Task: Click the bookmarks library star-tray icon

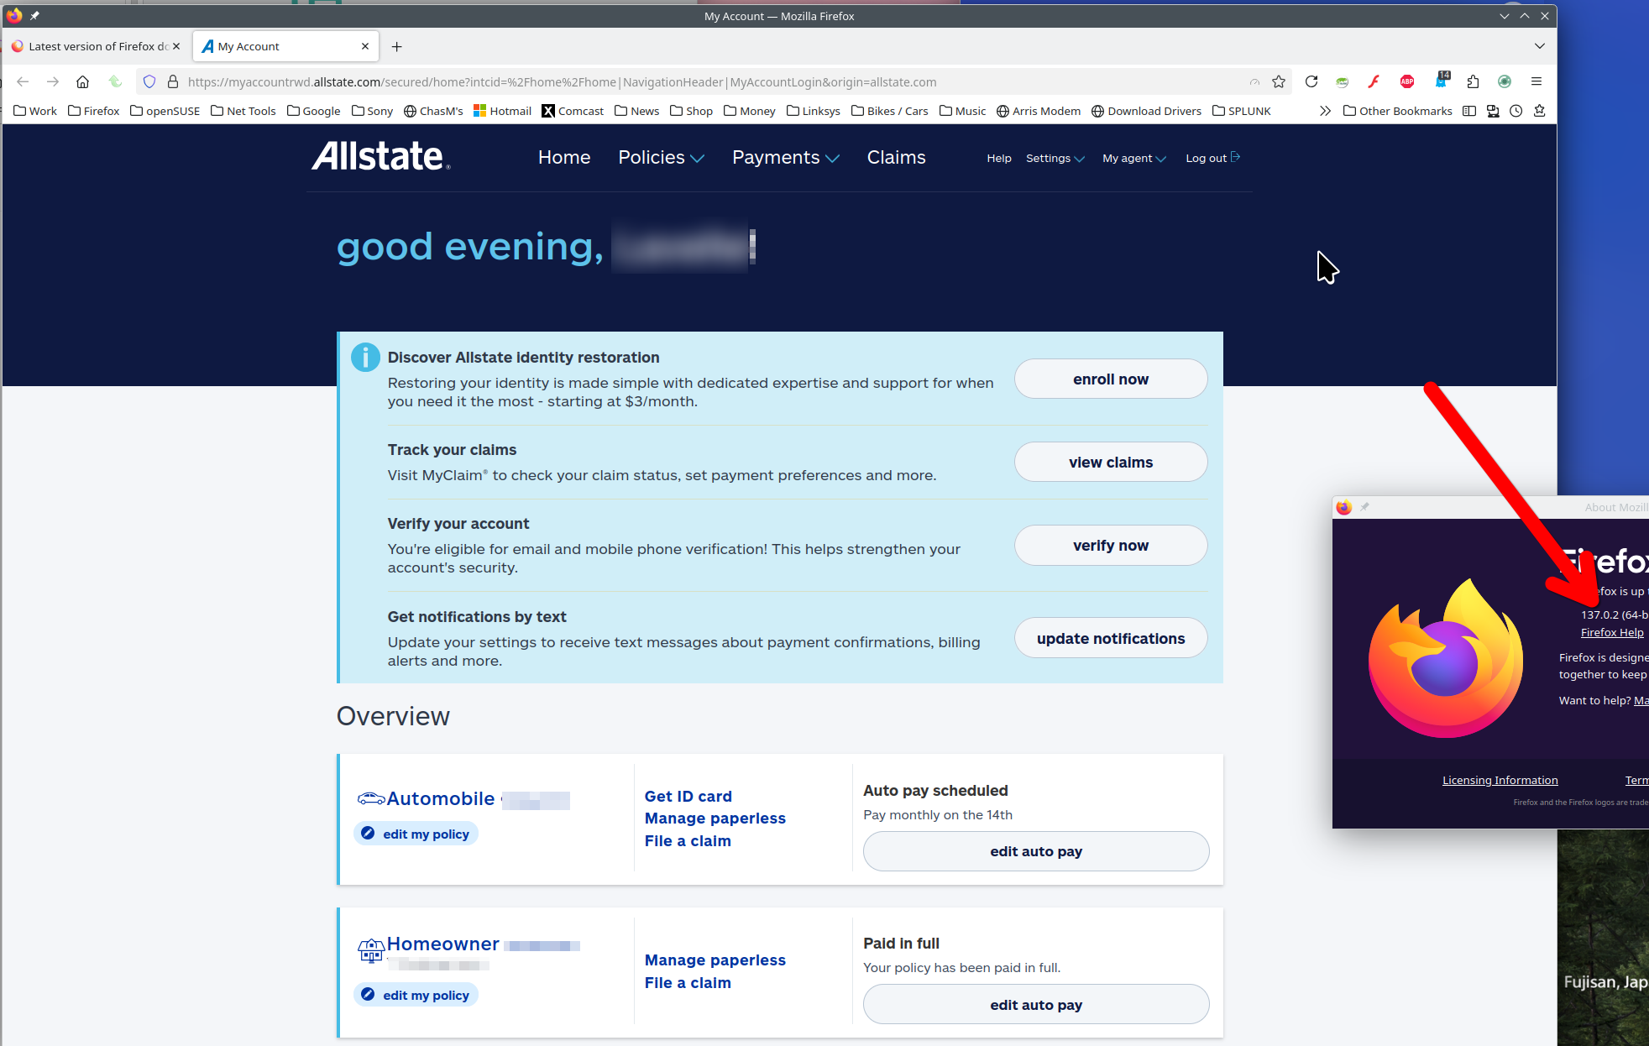Action: [x=1540, y=111]
